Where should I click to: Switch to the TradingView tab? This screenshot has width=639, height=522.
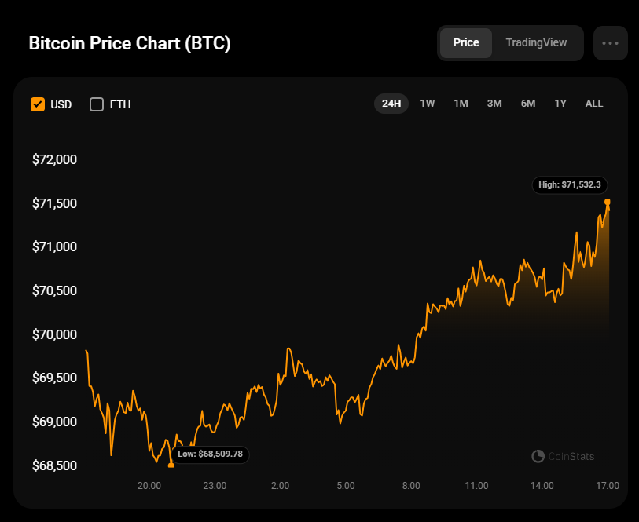coord(536,43)
